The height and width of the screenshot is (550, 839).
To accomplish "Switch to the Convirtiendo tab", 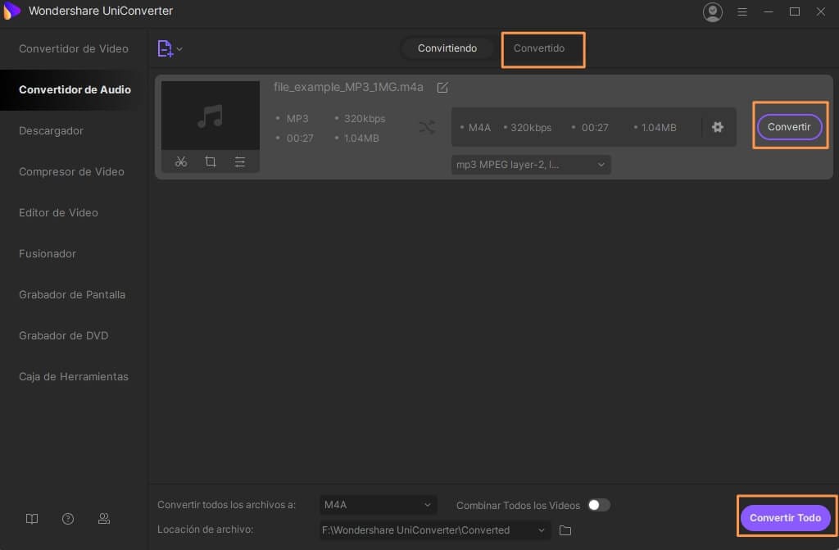I will click(447, 48).
